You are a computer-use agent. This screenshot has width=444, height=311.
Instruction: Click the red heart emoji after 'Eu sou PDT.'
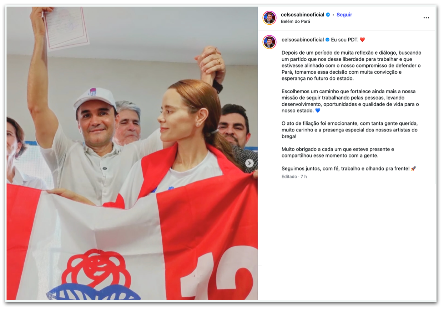click(362, 40)
